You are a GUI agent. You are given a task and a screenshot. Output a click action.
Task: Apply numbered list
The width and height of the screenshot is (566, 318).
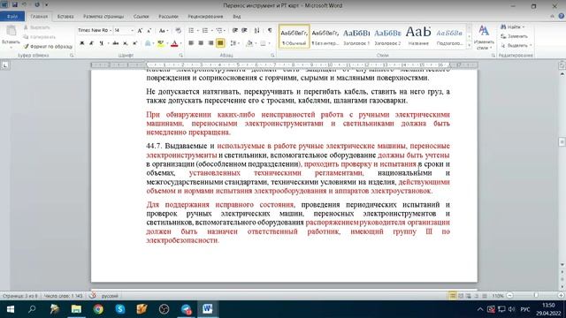205,31
